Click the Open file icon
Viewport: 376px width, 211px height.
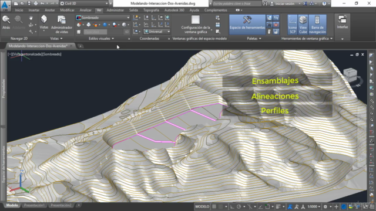pyautogui.click(x=22, y=4)
